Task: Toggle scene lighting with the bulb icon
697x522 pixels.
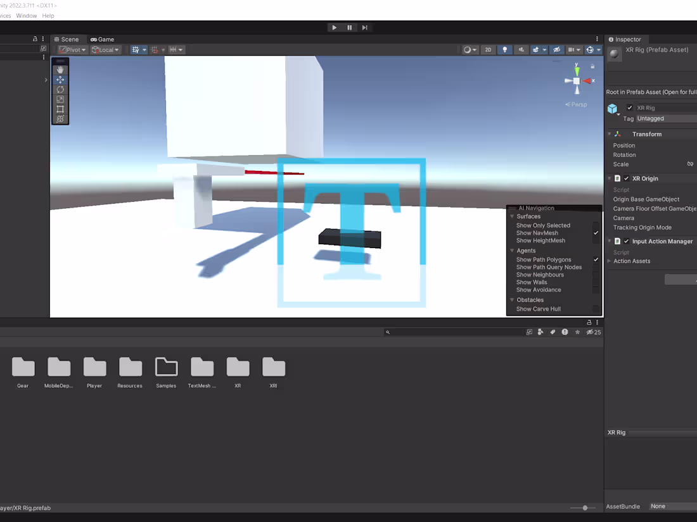Action: pyautogui.click(x=504, y=50)
